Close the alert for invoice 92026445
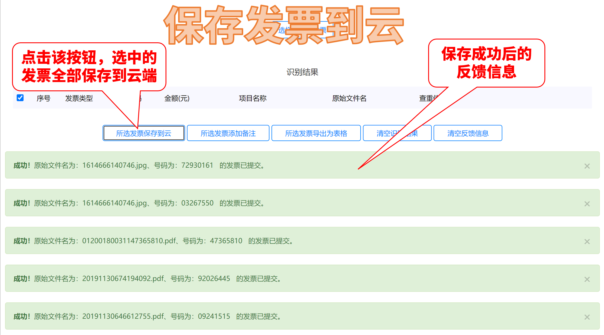The image size is (604, 335). point(587,279)
